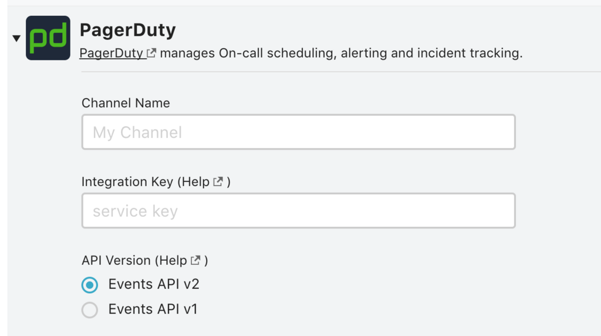
Task: Click the green PagerDuty logo icon
Action: click(48, 38)
